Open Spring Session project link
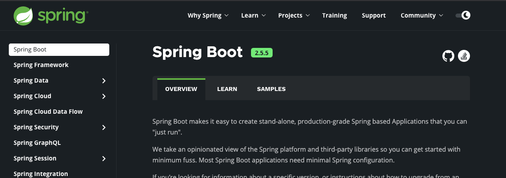This screenshot has height=178, width=506. pos(35,158)
